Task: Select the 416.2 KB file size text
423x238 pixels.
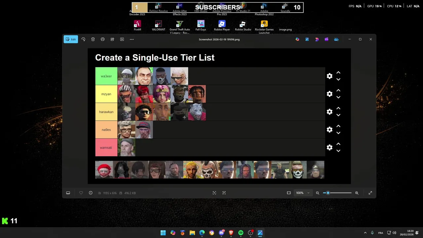Action: click(x=130, y=193)
